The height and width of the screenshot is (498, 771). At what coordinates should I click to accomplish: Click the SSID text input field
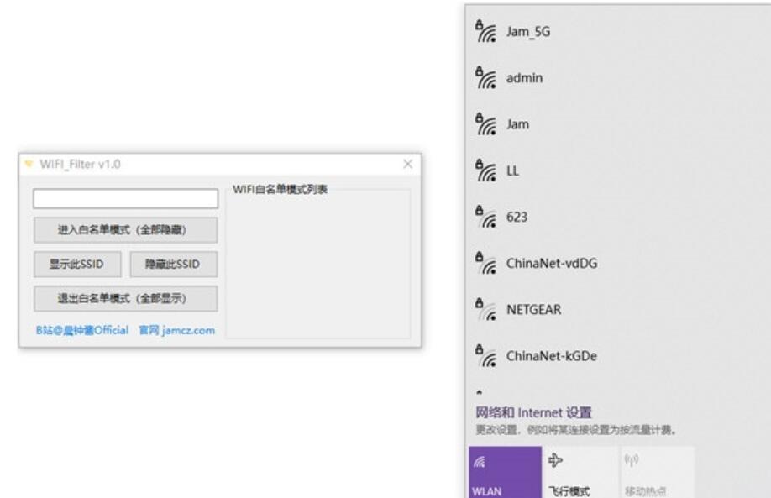tap(125, 199)
